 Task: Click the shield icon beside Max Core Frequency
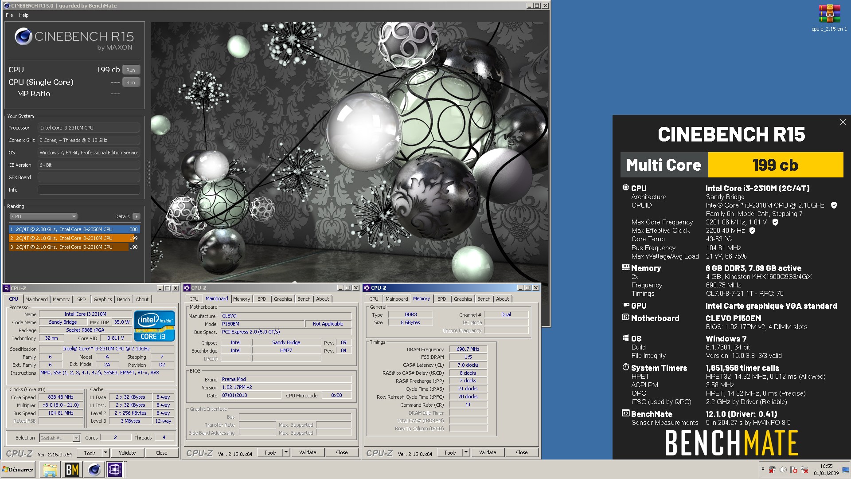coord(775,222)
